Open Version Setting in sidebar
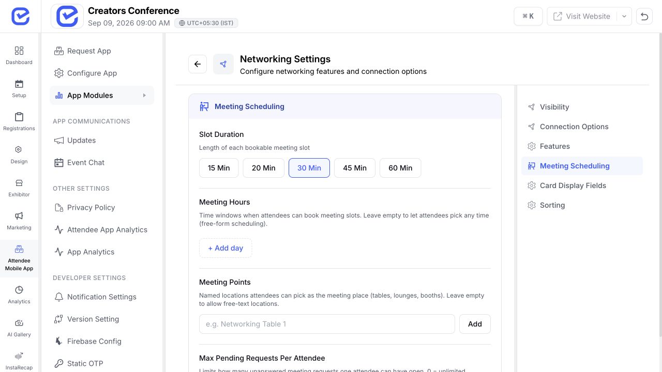 (x=102, y=319)
